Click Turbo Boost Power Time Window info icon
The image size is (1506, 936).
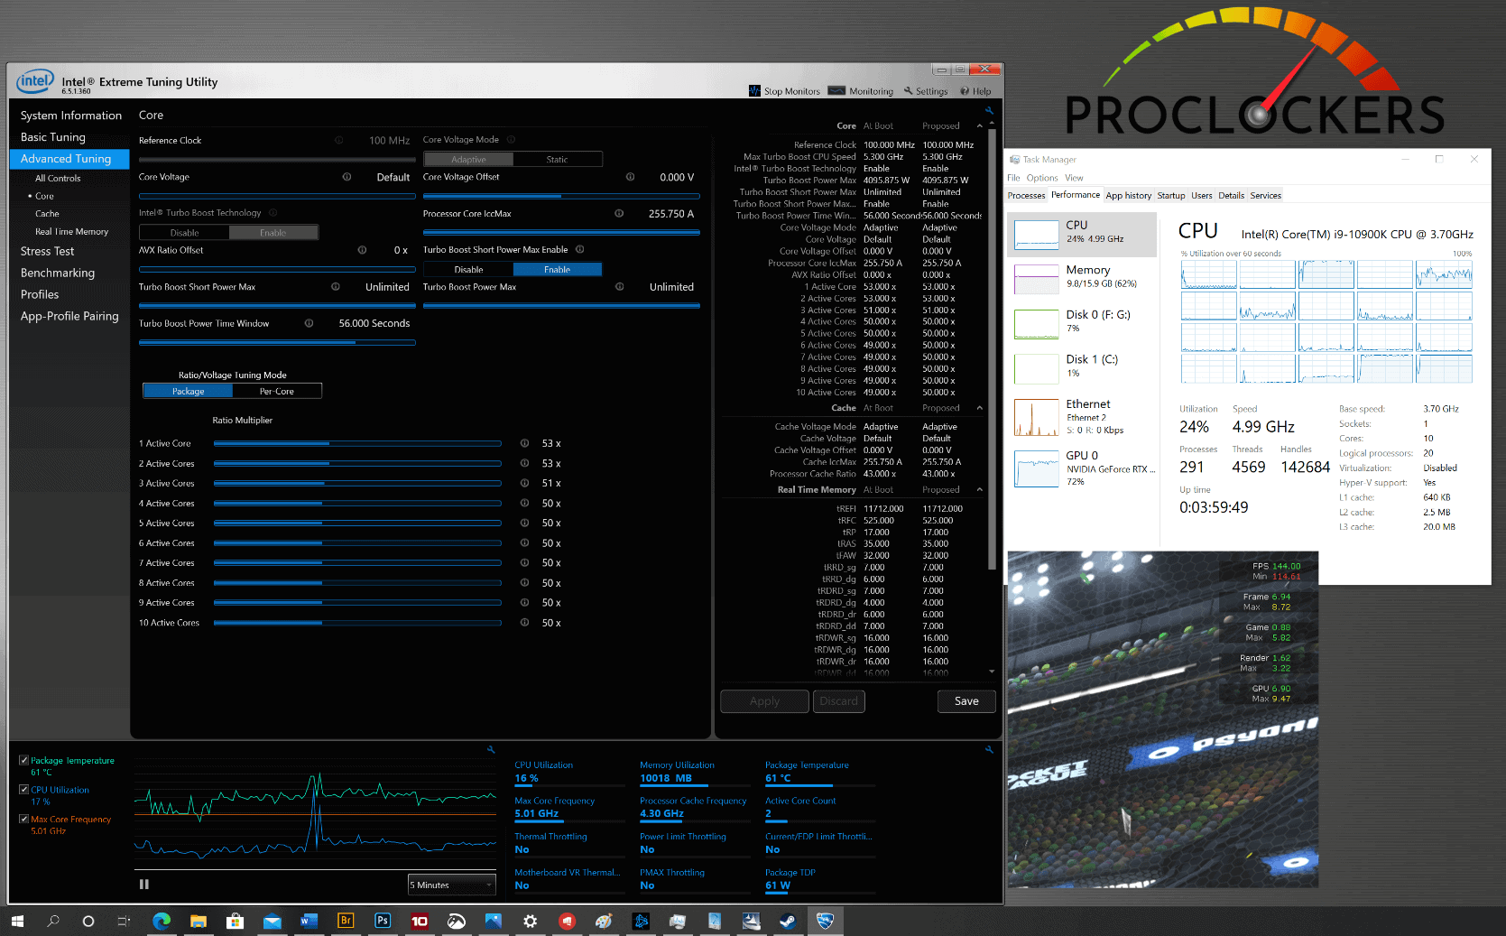[309, 323]
